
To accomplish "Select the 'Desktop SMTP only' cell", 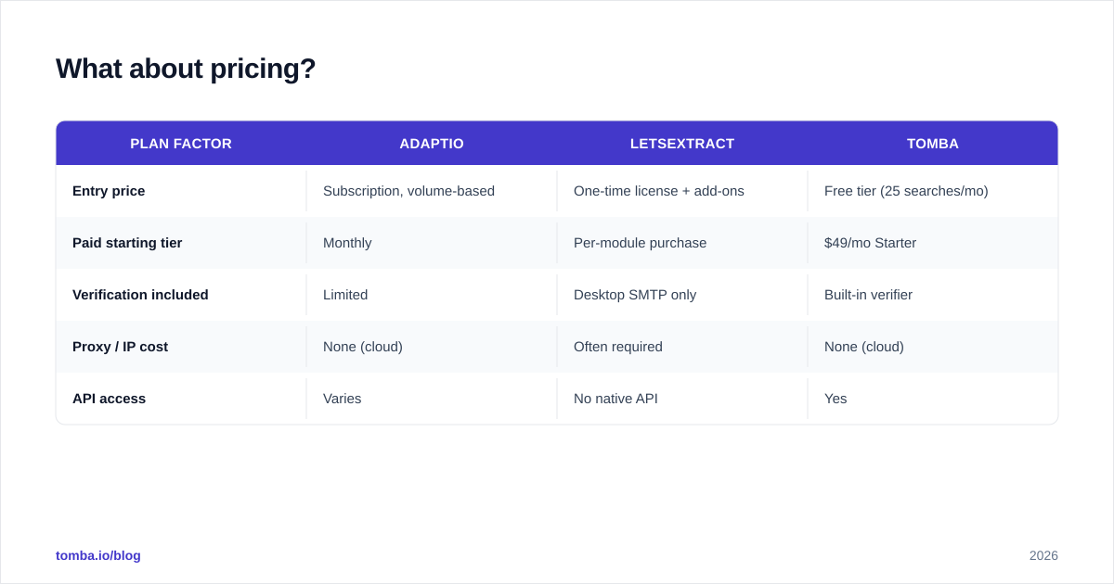I will [x=635, y=295].
